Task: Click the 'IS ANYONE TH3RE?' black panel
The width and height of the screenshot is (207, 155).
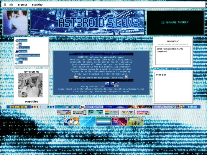Action: (x=176, y=23)
